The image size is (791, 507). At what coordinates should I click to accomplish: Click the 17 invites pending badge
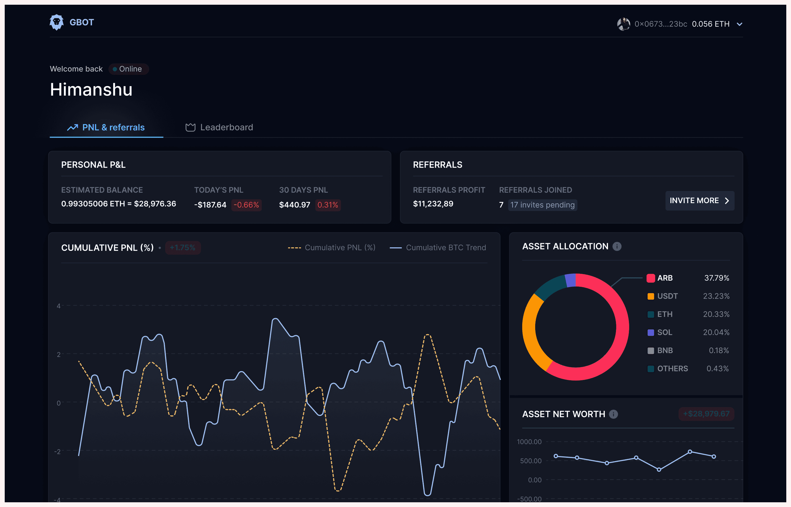(x=542, y=205)
